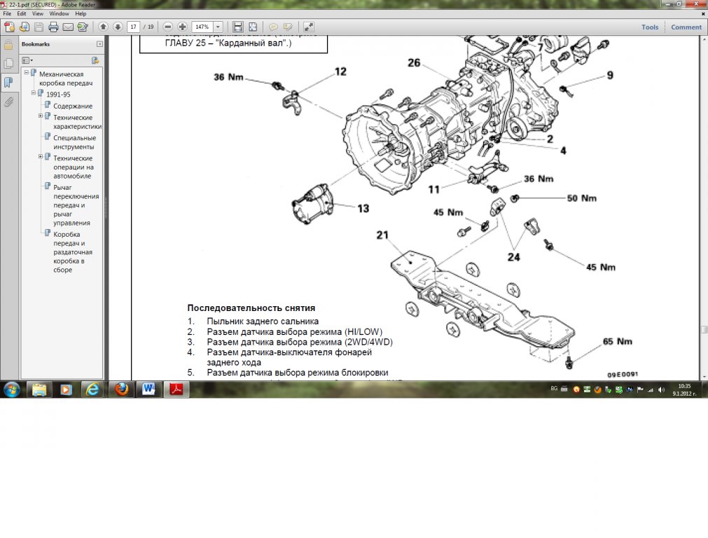Go to previous page using up arrow
Viewport: 708px width, 538px height.
click(103, 27)
